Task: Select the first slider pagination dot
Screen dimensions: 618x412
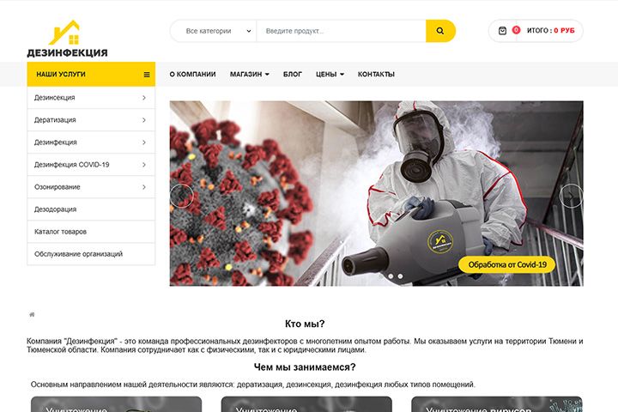Action: tap(391, 276)
